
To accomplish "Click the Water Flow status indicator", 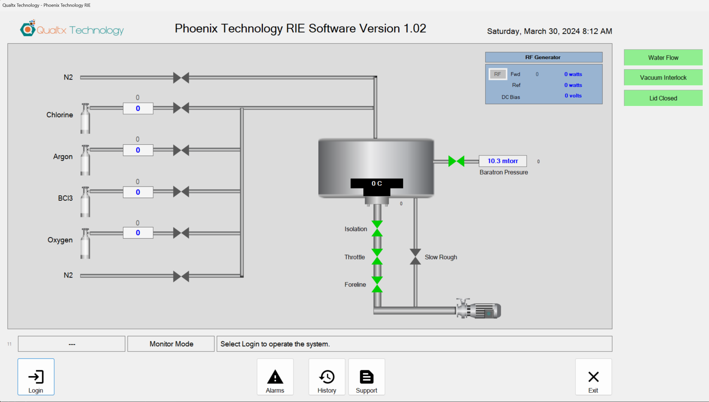I will tap(663, 58).
